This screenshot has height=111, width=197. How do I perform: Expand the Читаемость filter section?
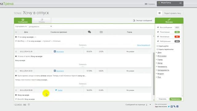click(162, 67)
